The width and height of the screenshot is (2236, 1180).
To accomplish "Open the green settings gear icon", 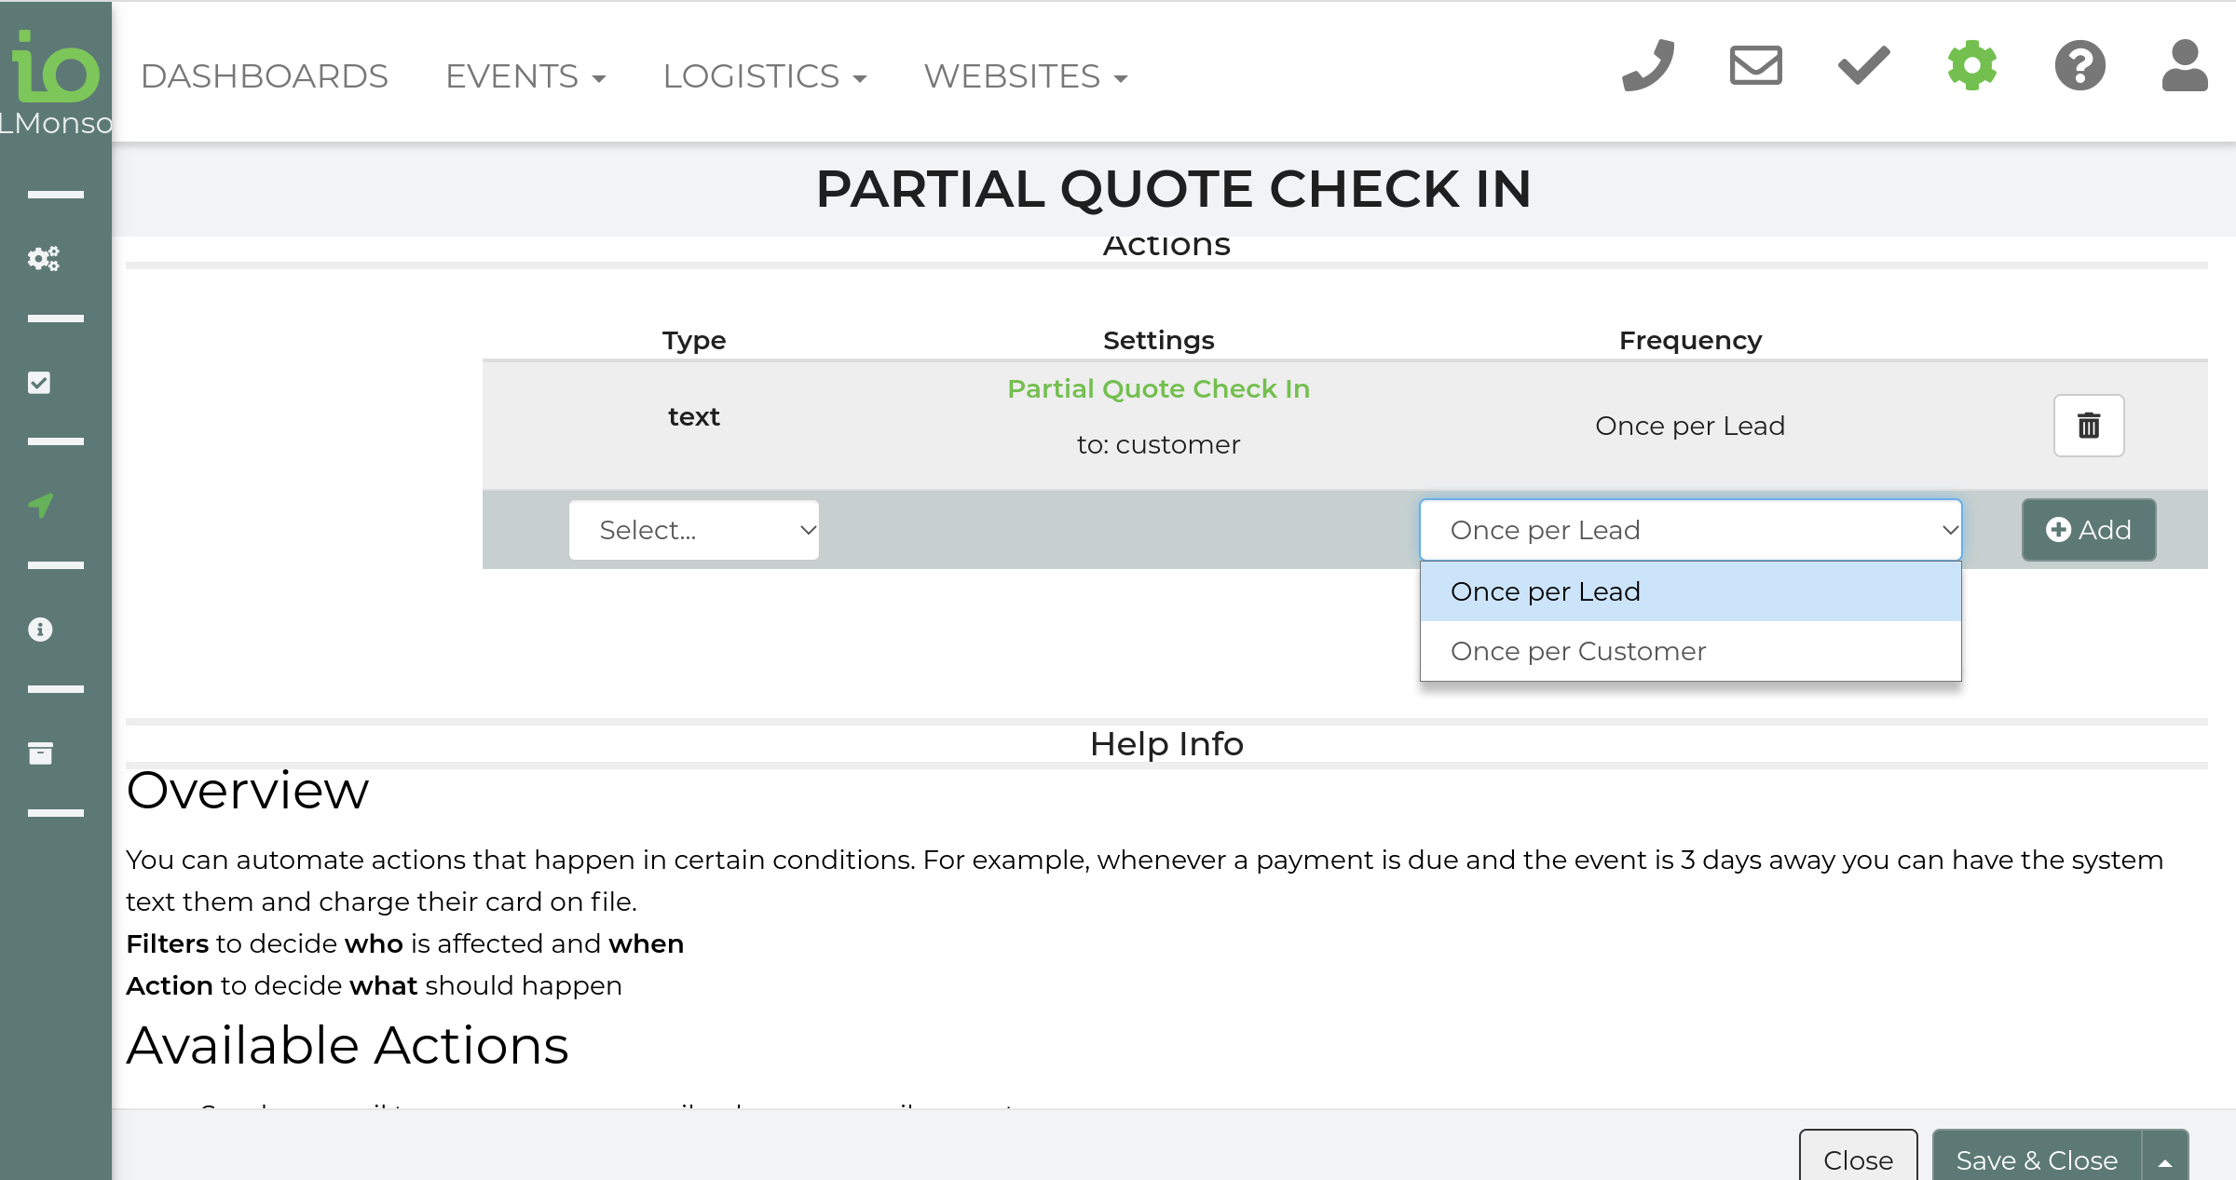I will (x=1972, y=66).
